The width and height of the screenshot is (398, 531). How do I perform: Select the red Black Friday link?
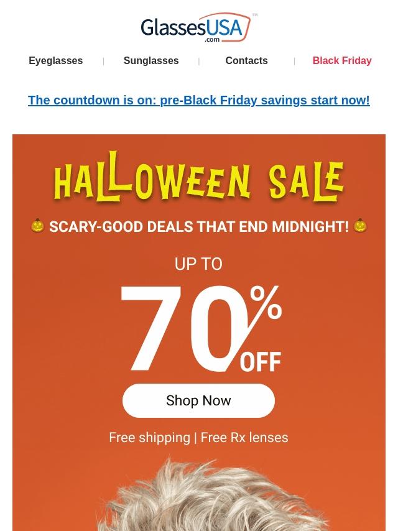coord(342,61)
